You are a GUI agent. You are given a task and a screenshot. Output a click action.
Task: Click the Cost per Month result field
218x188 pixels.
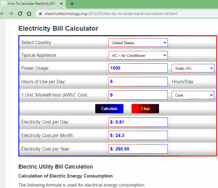pyautogui.click(x=138, y=135)
